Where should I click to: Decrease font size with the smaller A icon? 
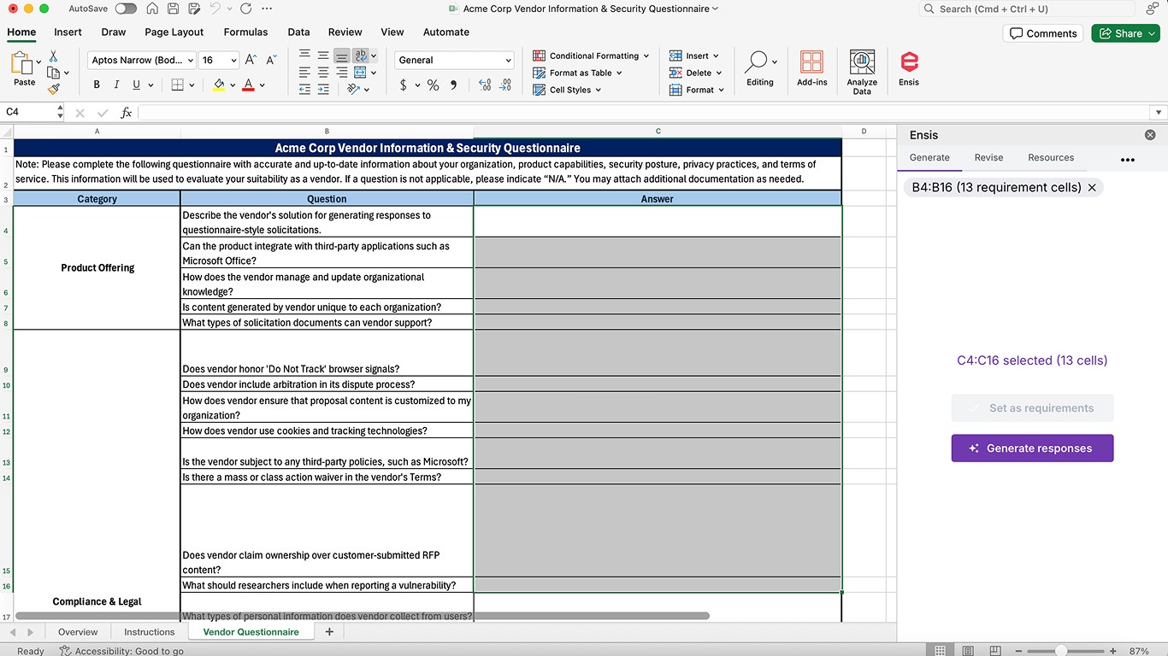pyautogui.click(x=271, y=60)
